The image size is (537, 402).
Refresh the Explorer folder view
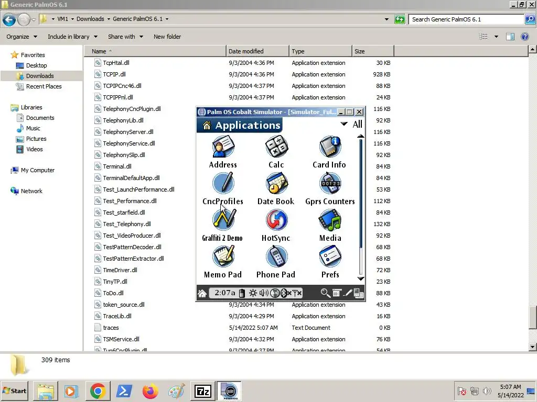[x=400, y=19]
